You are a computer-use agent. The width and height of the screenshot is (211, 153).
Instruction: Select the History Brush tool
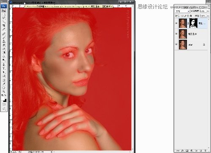tap(4, 45)
